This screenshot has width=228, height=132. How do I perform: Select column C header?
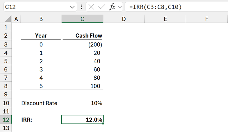pyautogui.click(x=82, y=19)
